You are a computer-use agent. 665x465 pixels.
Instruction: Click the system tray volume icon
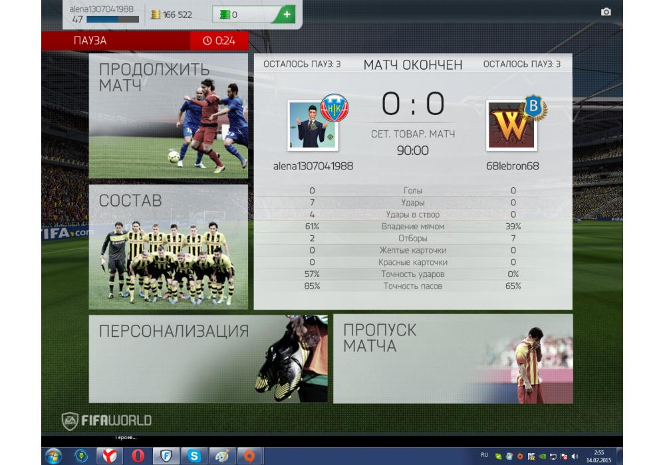[x=575, y=456]
